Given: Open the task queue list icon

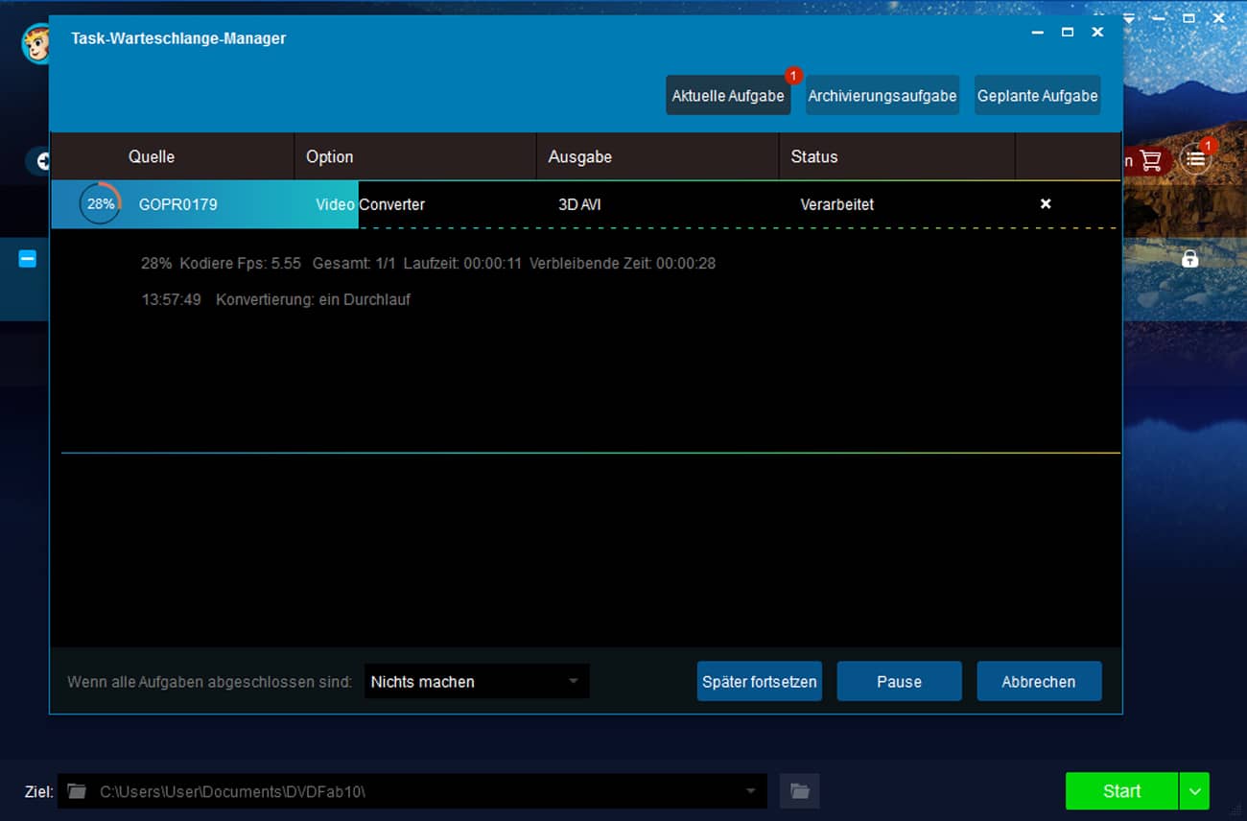Looking at the screenshot, I should pyautogui.click(x=1194, y=159).
